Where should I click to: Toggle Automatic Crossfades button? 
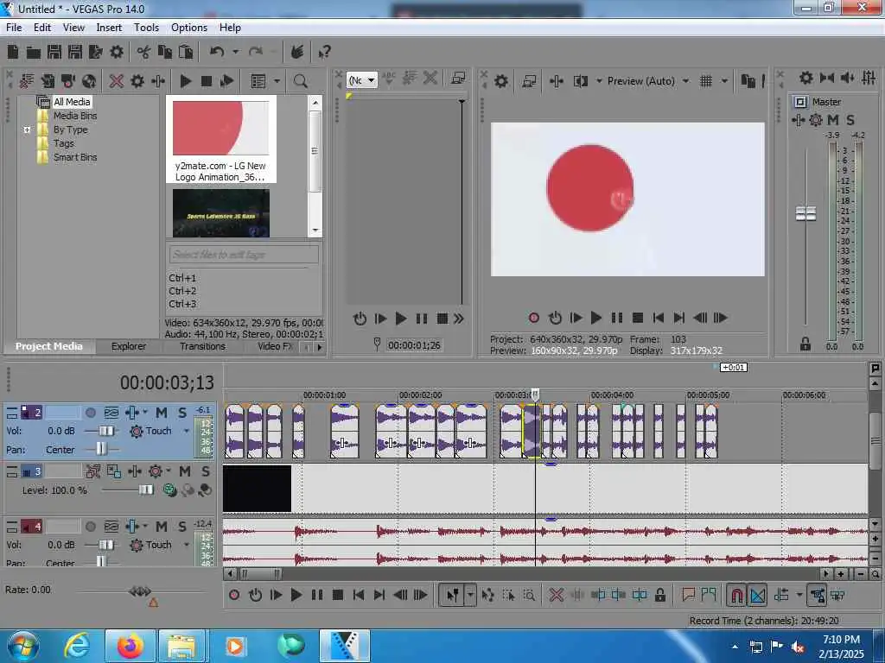point(757,595)
